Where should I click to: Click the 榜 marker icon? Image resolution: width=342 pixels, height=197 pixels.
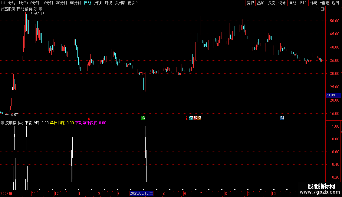(199, 118)
